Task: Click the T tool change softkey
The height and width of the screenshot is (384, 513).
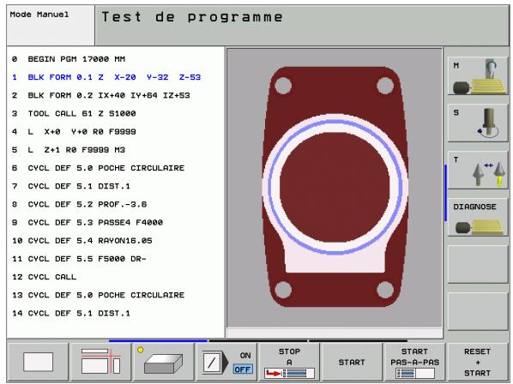Action: pos(477,170)
